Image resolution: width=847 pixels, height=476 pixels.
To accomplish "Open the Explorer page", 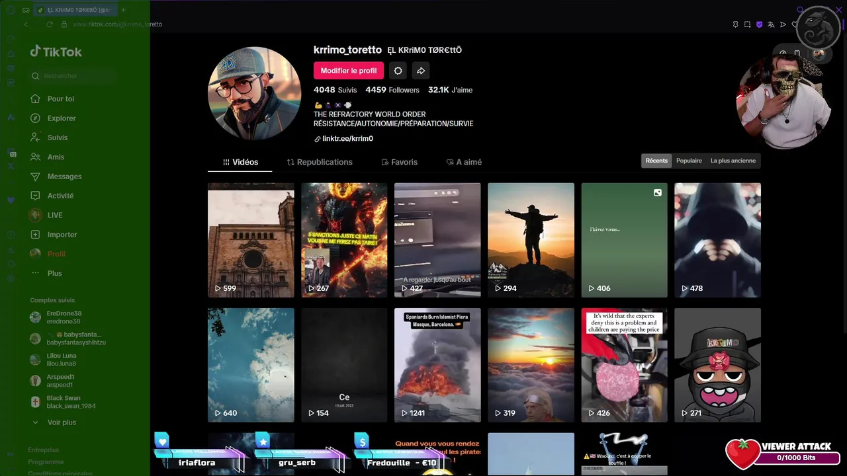I will point(53,118).
